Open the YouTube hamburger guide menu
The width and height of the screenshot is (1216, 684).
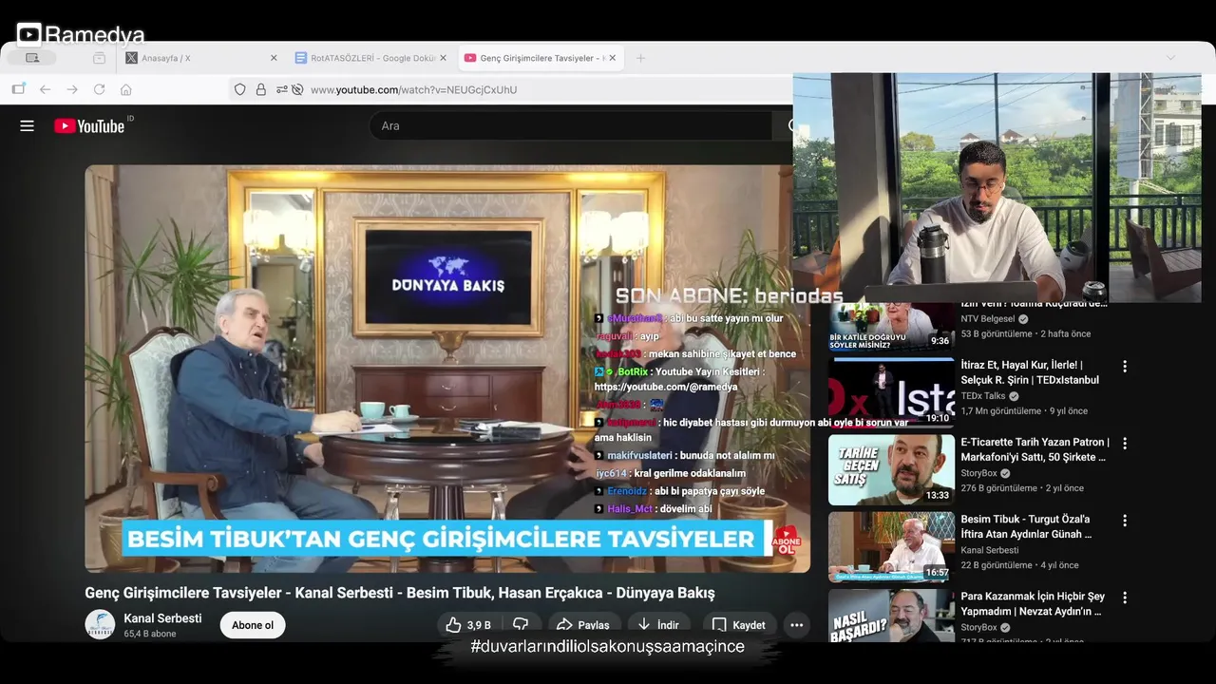[x=27, y=125]
